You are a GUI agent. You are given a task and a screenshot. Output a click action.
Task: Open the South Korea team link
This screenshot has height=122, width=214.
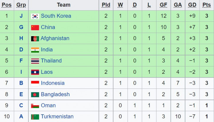pyautogui.click(x=56, y=16)
